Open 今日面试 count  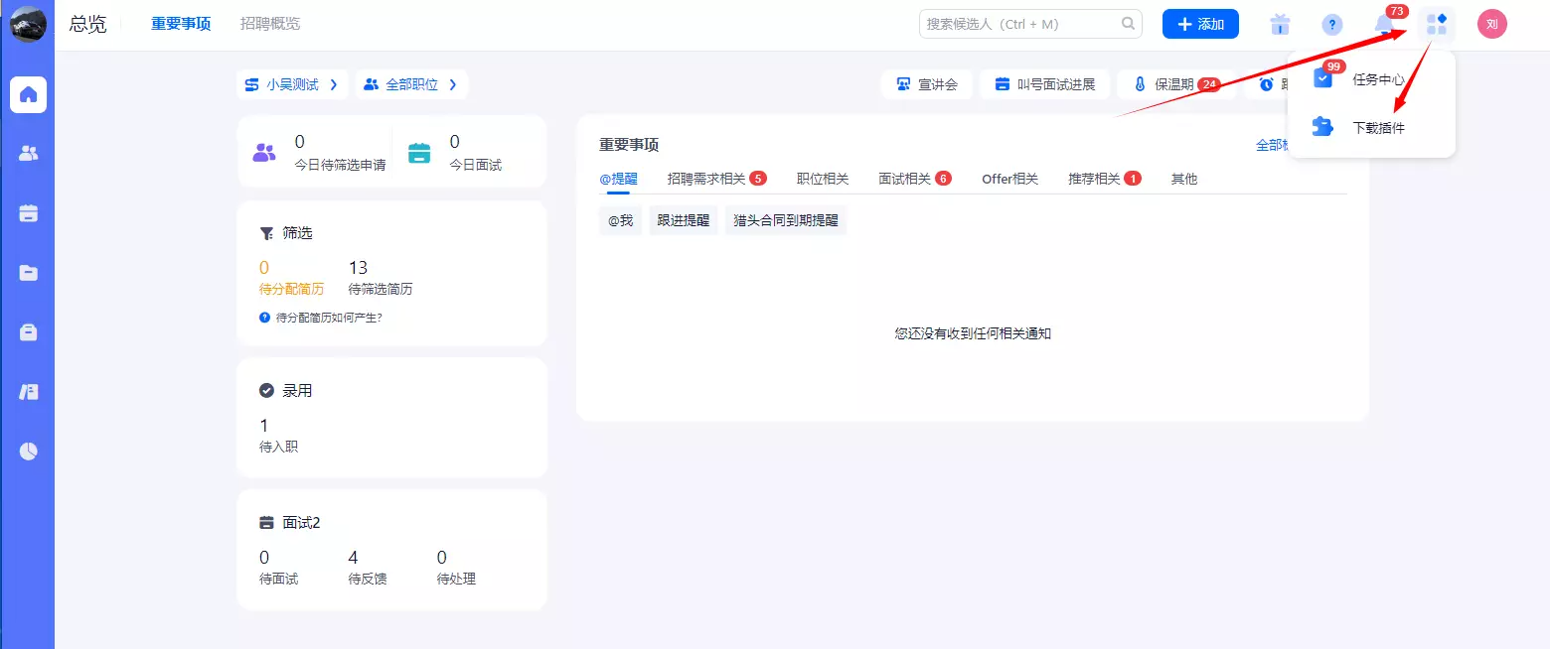[x=455, y=142]
